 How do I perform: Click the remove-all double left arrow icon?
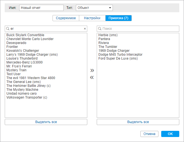tap(92, 77)
